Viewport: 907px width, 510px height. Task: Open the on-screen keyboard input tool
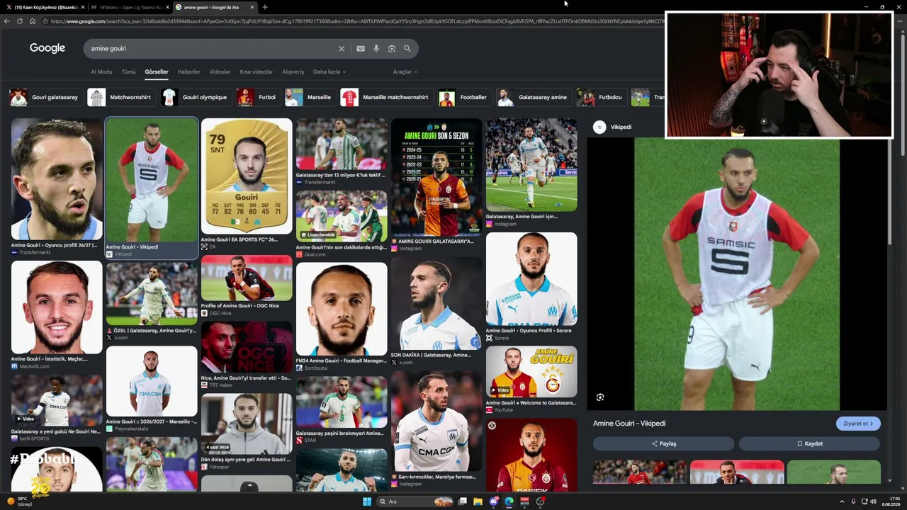click(361, 49)
